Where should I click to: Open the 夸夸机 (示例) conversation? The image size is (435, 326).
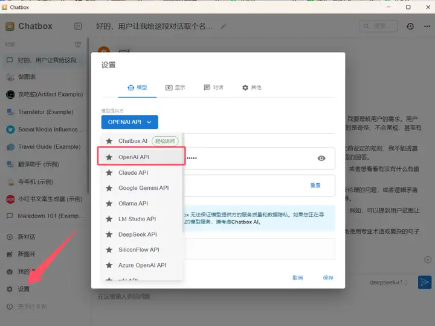44,182
